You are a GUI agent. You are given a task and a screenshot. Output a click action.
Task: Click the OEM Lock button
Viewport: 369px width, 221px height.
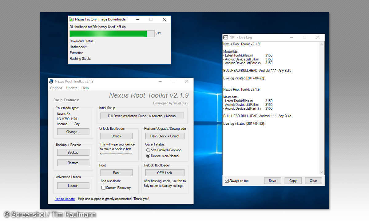pyautogui.click(x=165, y=173)
